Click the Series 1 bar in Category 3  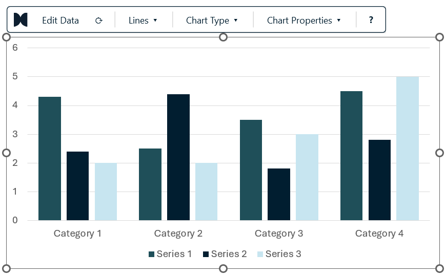(x=251, y=170)
